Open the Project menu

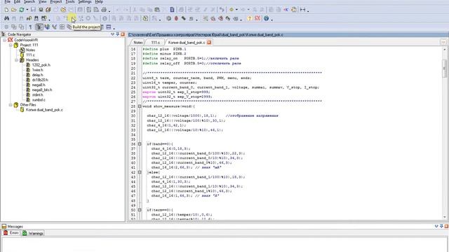pos(56,1)
